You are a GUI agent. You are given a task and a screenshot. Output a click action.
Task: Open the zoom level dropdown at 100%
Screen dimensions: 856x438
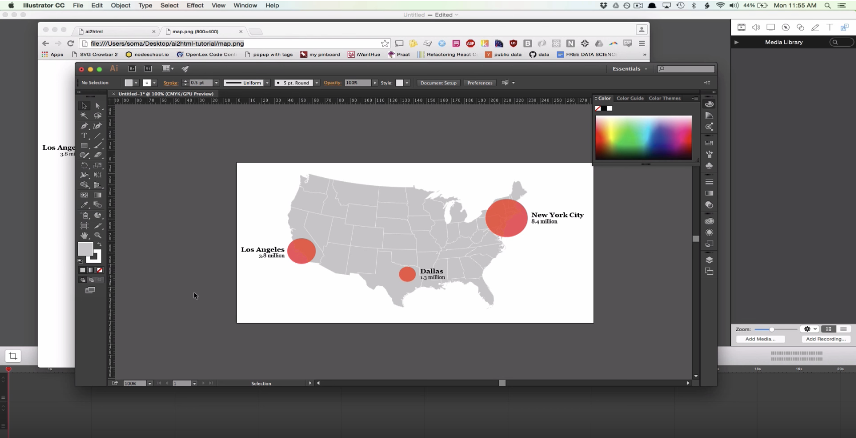click(150, 383)
